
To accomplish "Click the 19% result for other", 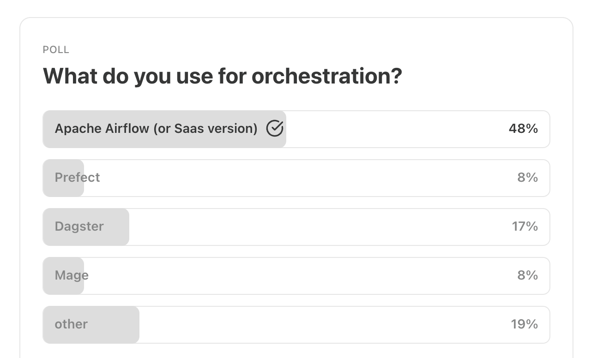I will (524, 324).
